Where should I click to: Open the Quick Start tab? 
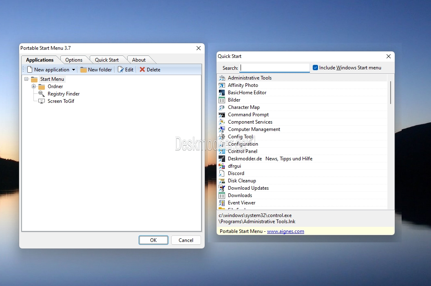click(107, 60)
